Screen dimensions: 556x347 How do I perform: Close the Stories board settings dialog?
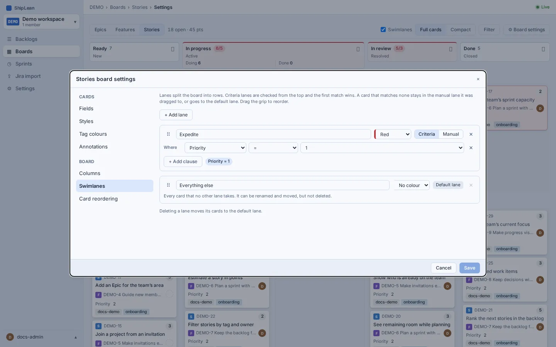coord(478,79)
